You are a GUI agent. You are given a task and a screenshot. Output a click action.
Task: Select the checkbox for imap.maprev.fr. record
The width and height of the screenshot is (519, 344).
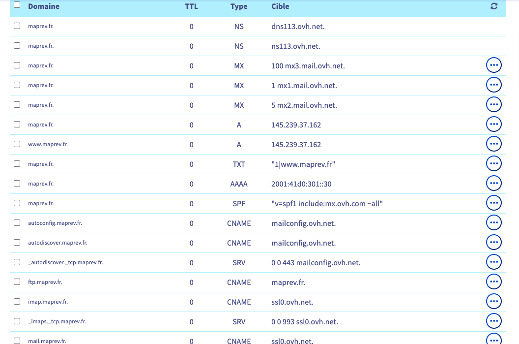click(17, 302)
